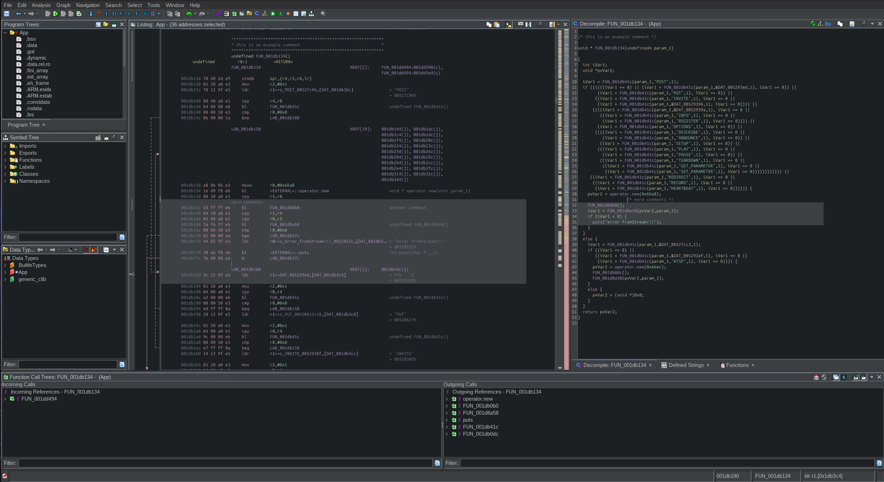
Task: Expand the generic_clib data type archive
Action: [x=5, y=279]
